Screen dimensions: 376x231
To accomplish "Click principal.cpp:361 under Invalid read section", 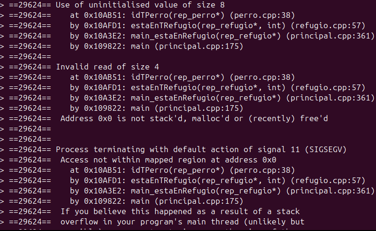I will 330,98.
